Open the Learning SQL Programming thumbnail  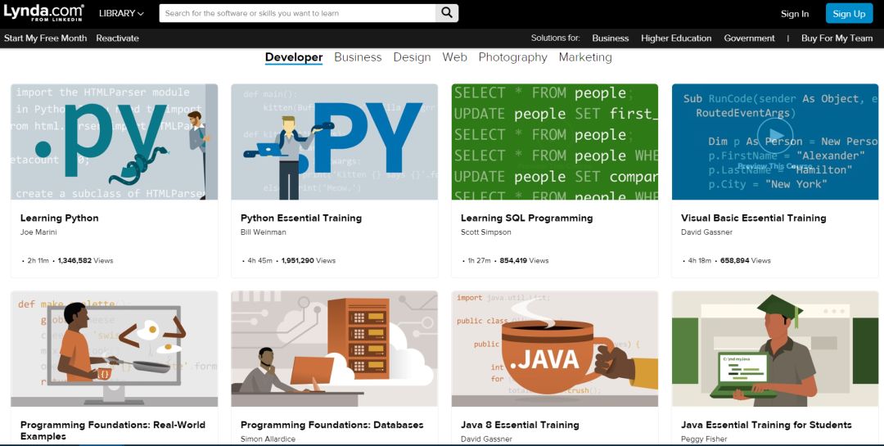click(554, 142)
